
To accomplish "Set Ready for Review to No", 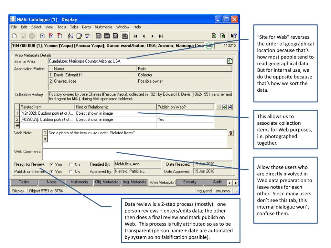I will pos(71,164).
